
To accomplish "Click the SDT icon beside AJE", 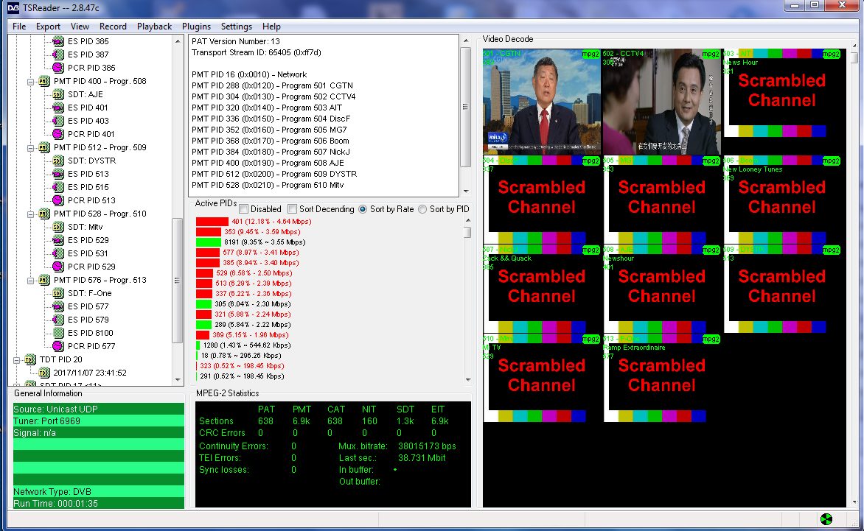I will click(58, 94).
